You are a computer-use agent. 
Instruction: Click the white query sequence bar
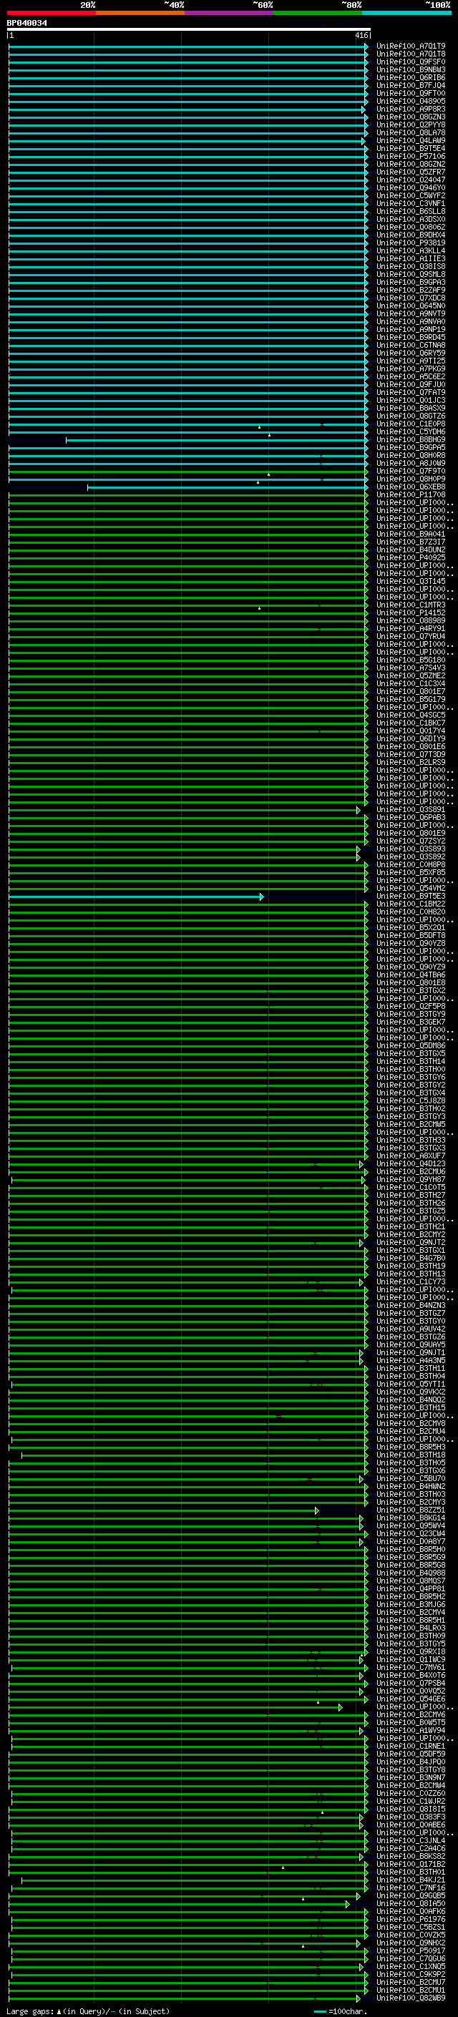(x=189, y=30)
